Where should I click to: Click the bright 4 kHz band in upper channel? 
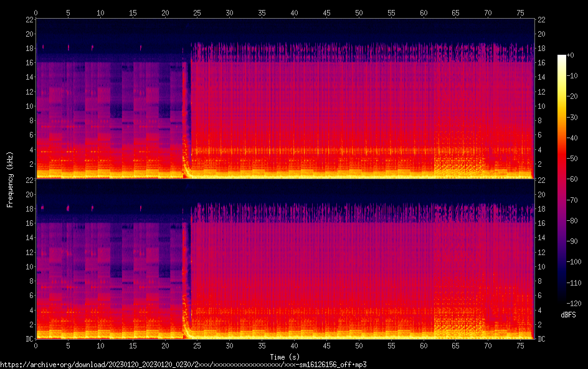[311, 150]
